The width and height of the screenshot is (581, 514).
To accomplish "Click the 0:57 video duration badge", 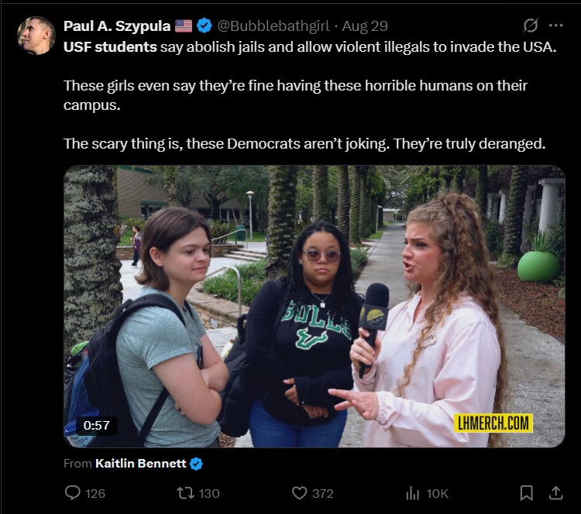I will click(96, 425).
